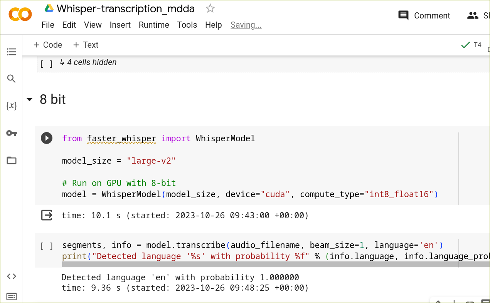Open the find and replace panel
This screenshot has width=490, height=303.
click(12, 79)
